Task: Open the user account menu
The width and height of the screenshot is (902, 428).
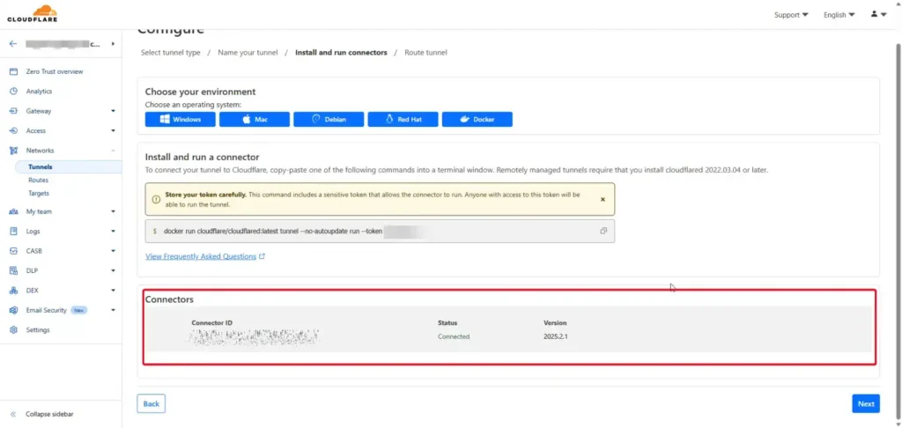Action: tap(878, 14)
